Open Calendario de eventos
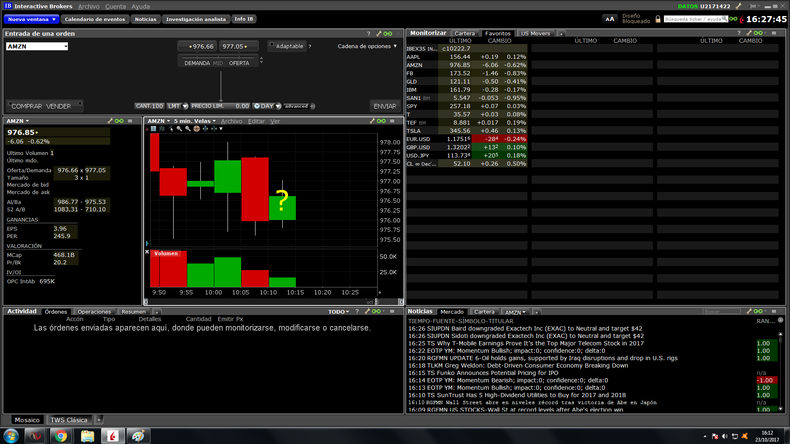Viewport: 790px width, 444px height. pos(95,19)
